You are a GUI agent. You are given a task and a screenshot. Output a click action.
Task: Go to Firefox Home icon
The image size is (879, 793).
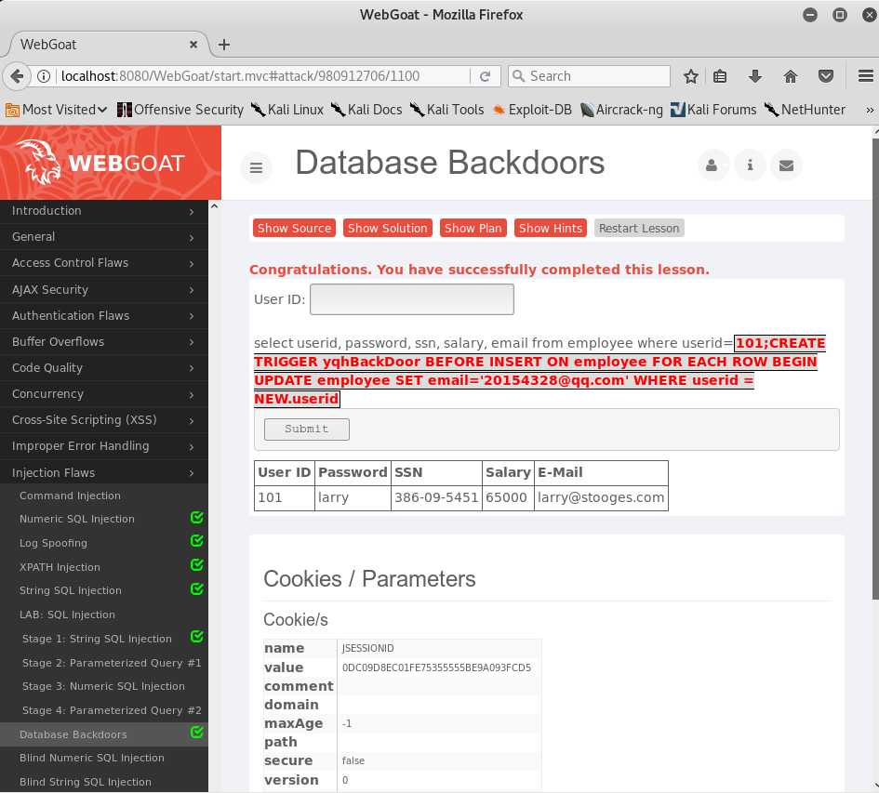(x=791, y=76)
